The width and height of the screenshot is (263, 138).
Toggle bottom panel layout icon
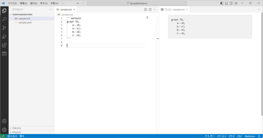coord(227,3)
